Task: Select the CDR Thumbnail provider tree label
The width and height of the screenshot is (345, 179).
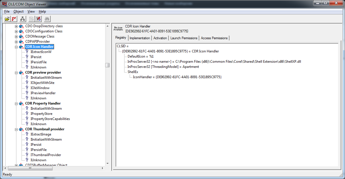Action: click(x=45, y=129)
